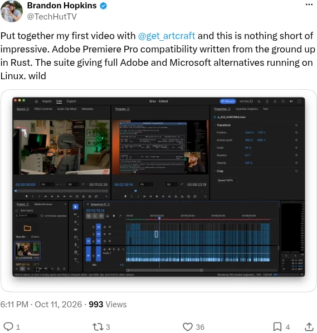Open the Metadata tab
The image size is (317, 333).
[x=87, y=109]
